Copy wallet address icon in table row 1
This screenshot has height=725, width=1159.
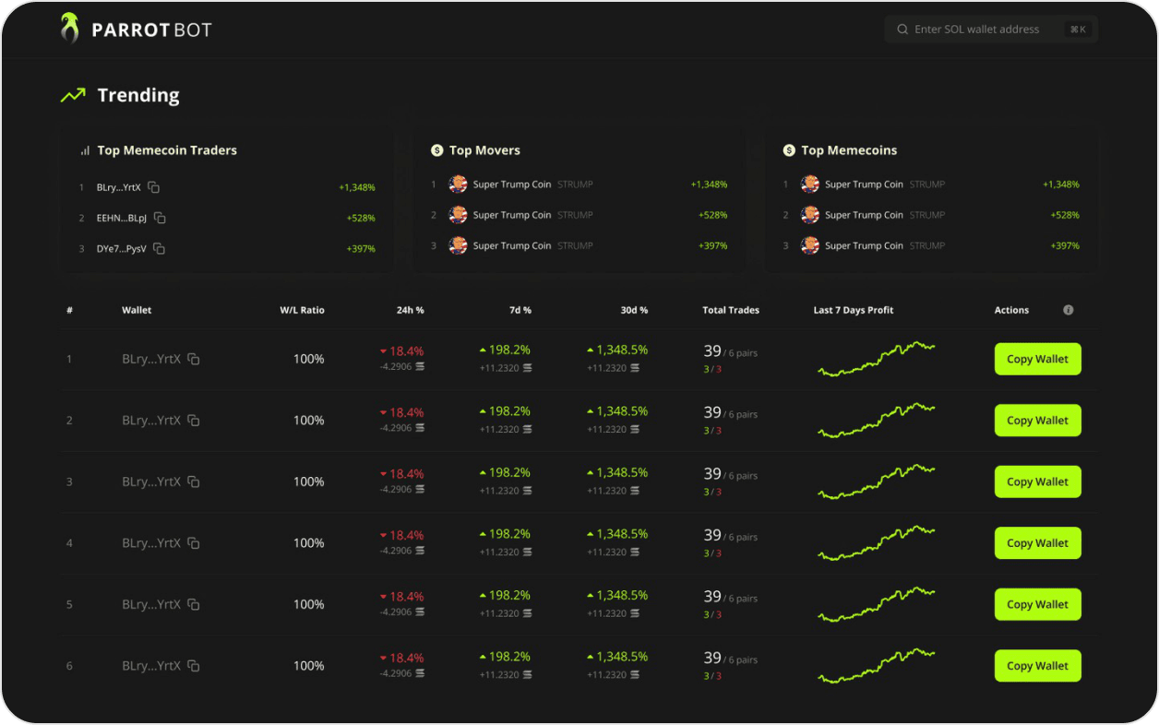(194, 359)
